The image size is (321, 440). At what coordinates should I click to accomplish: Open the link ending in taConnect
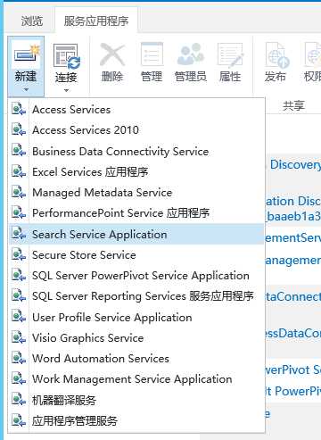pyautogui.click(x=293, y=296)
